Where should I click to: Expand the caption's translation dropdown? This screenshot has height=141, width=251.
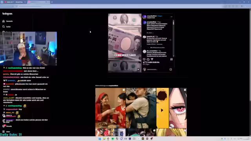tap(150, 33)
